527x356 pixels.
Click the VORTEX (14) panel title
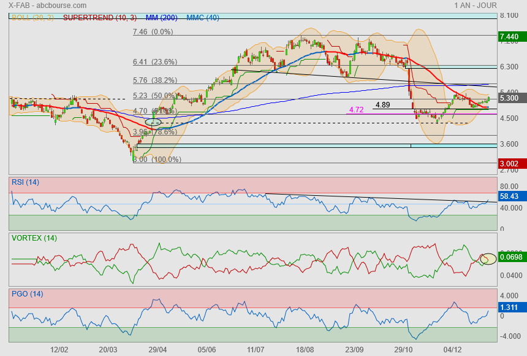point(34,238)
